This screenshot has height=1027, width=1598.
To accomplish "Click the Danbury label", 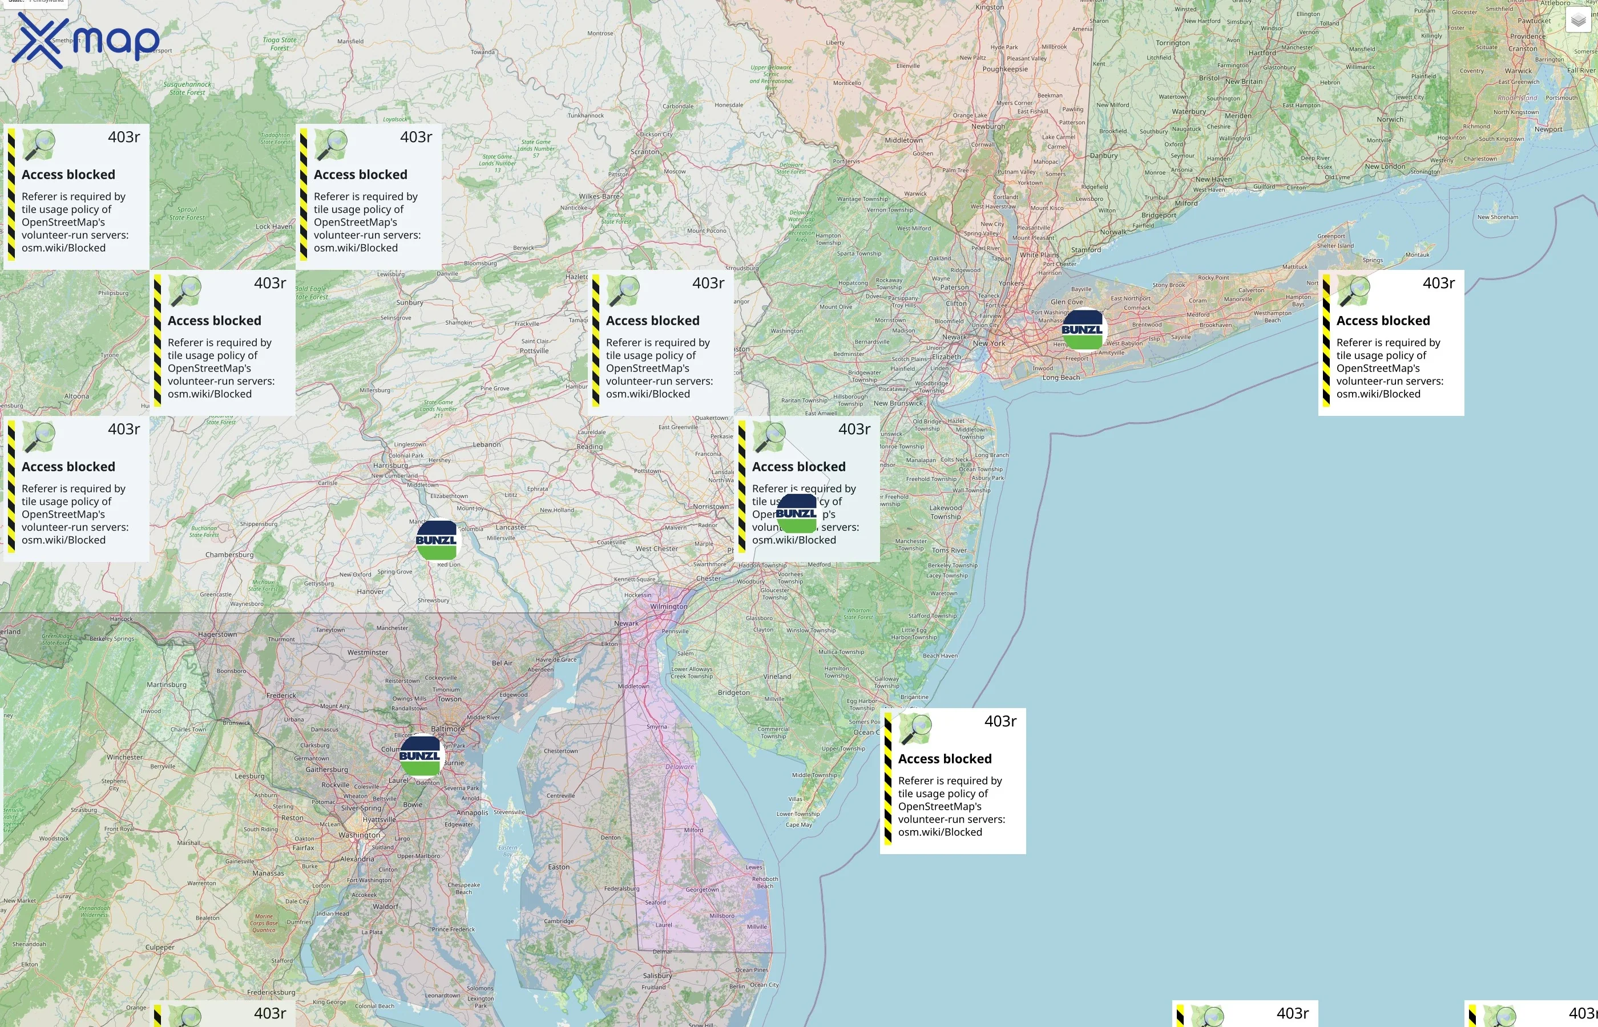I will [x=1104, y=155].
